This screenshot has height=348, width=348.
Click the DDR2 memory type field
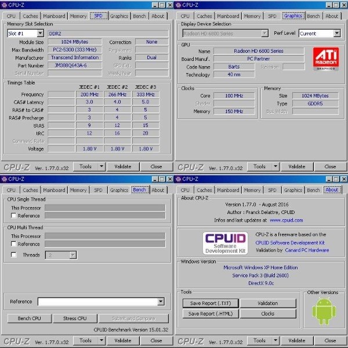108,34
